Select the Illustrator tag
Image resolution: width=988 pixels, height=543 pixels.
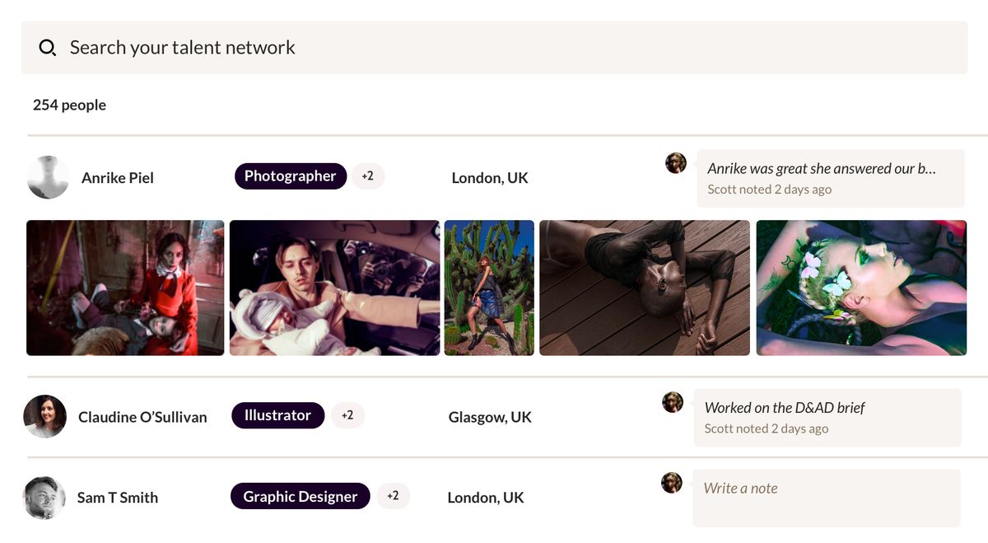tap(277, 415)
